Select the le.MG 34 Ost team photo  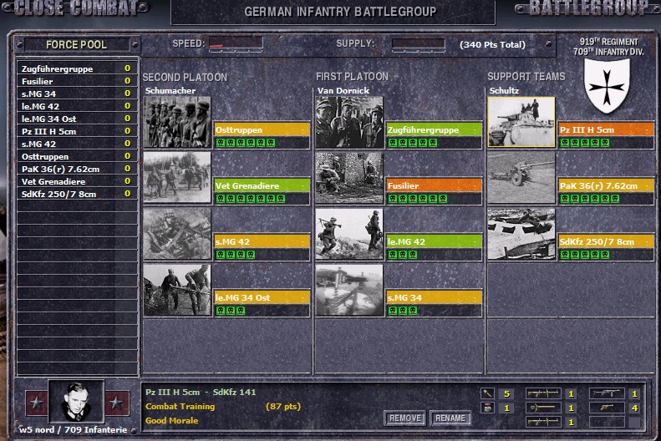tap(177, 290)
